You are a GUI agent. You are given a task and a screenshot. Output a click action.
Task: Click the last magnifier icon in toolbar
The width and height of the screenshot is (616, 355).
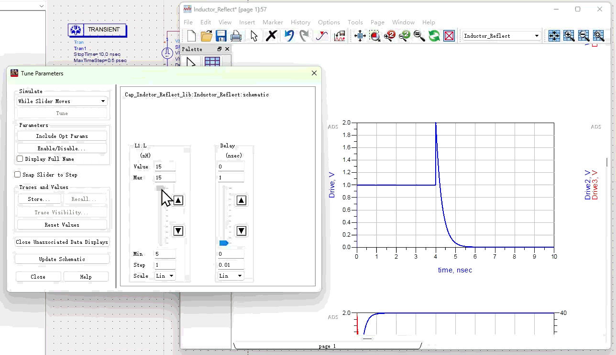click(x=599, y=36)
